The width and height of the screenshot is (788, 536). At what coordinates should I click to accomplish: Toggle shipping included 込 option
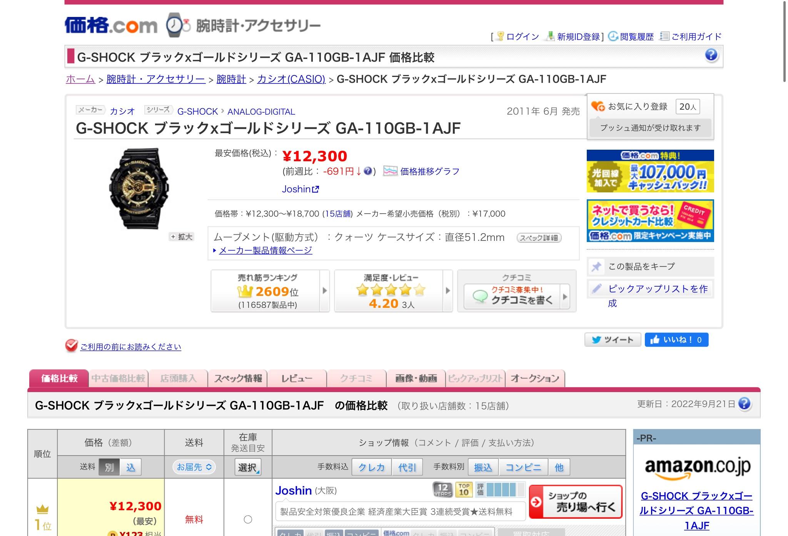coord(130,467)
